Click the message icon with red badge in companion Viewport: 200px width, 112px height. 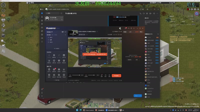[x=125, y=28]
